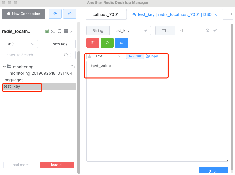Delete the key with the red trash button

[93, 43]
